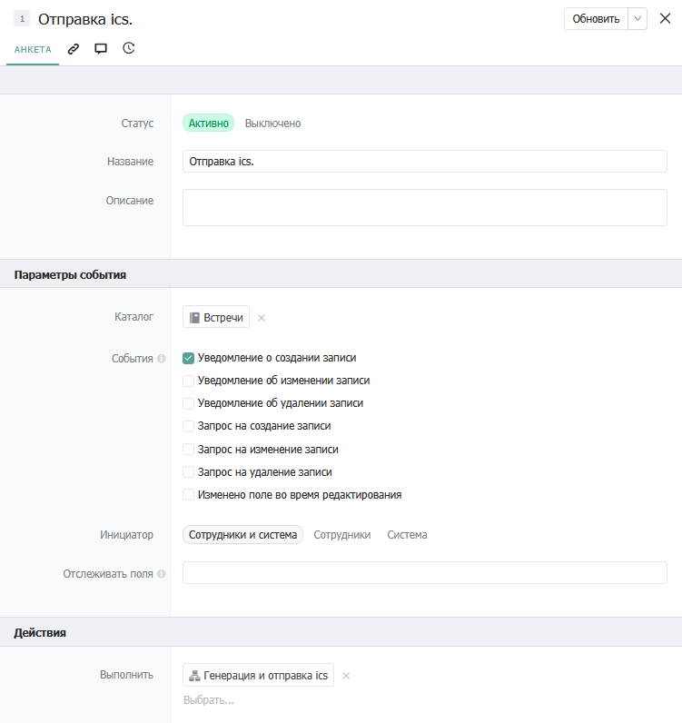Viewport: 682px width, 723px height.
Task: Click the Обновить button
Action: (x=596, y=19)
